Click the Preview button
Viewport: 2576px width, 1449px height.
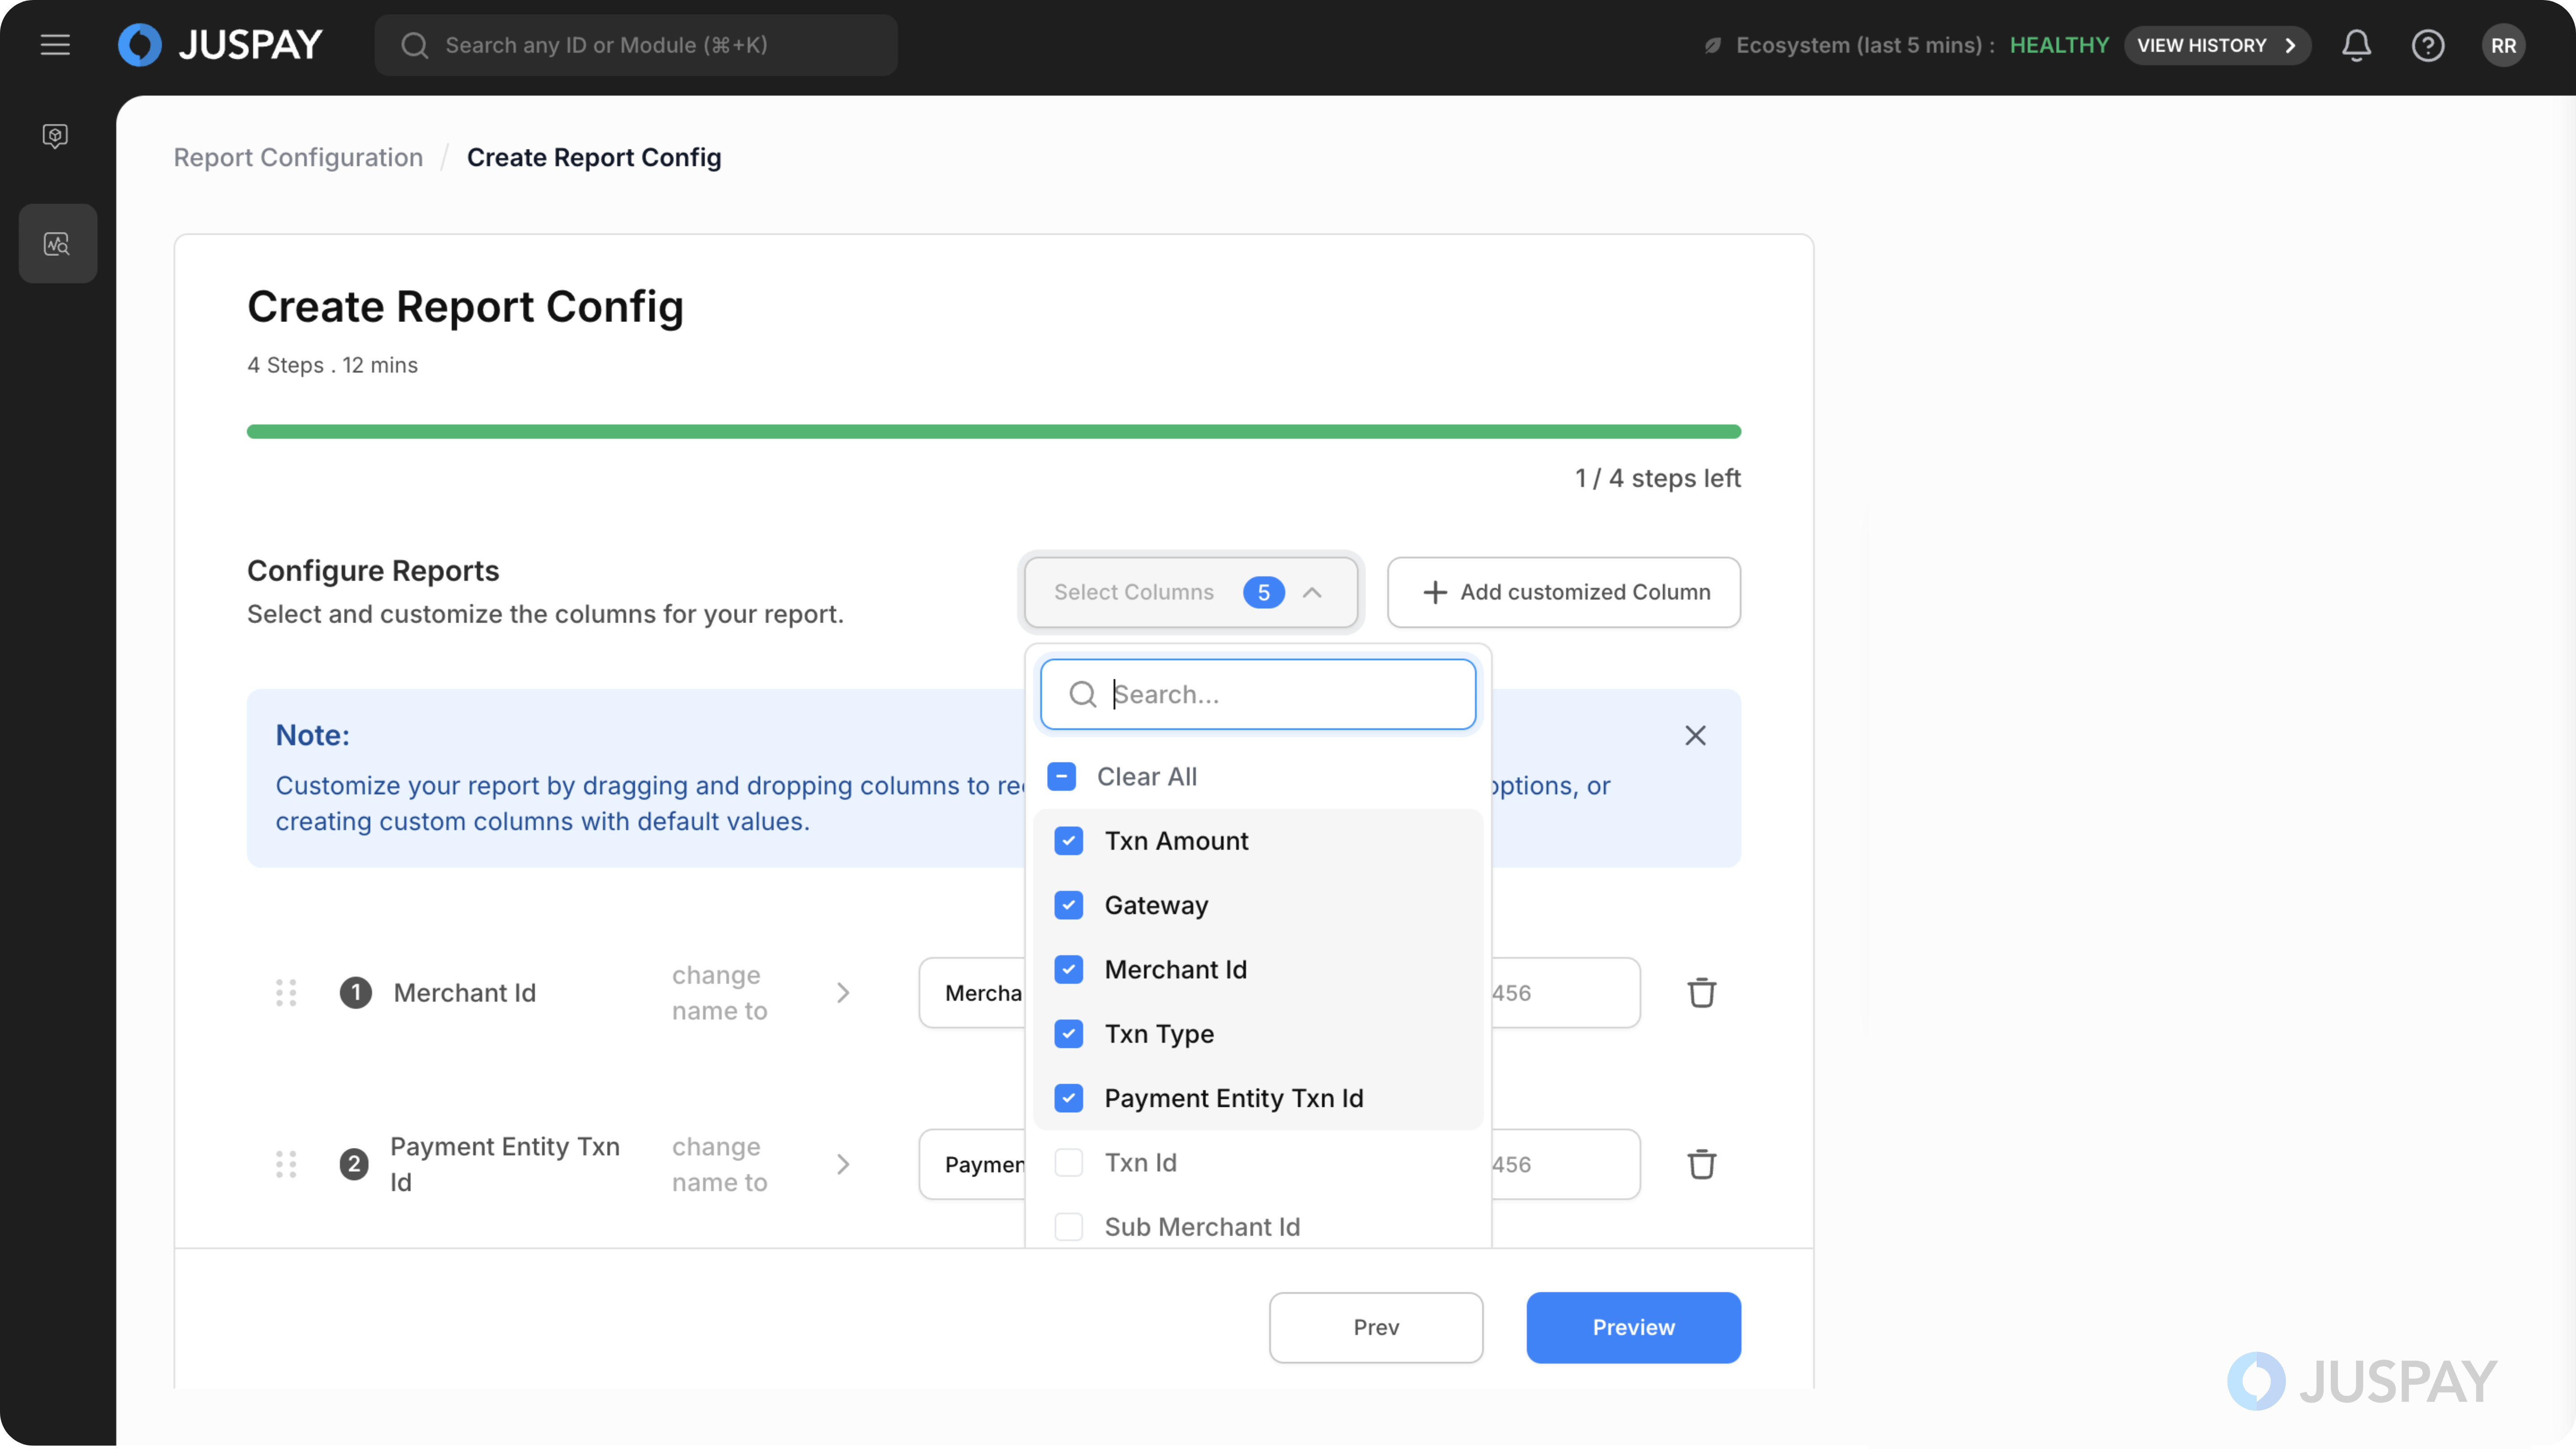pos(1632,1327)
